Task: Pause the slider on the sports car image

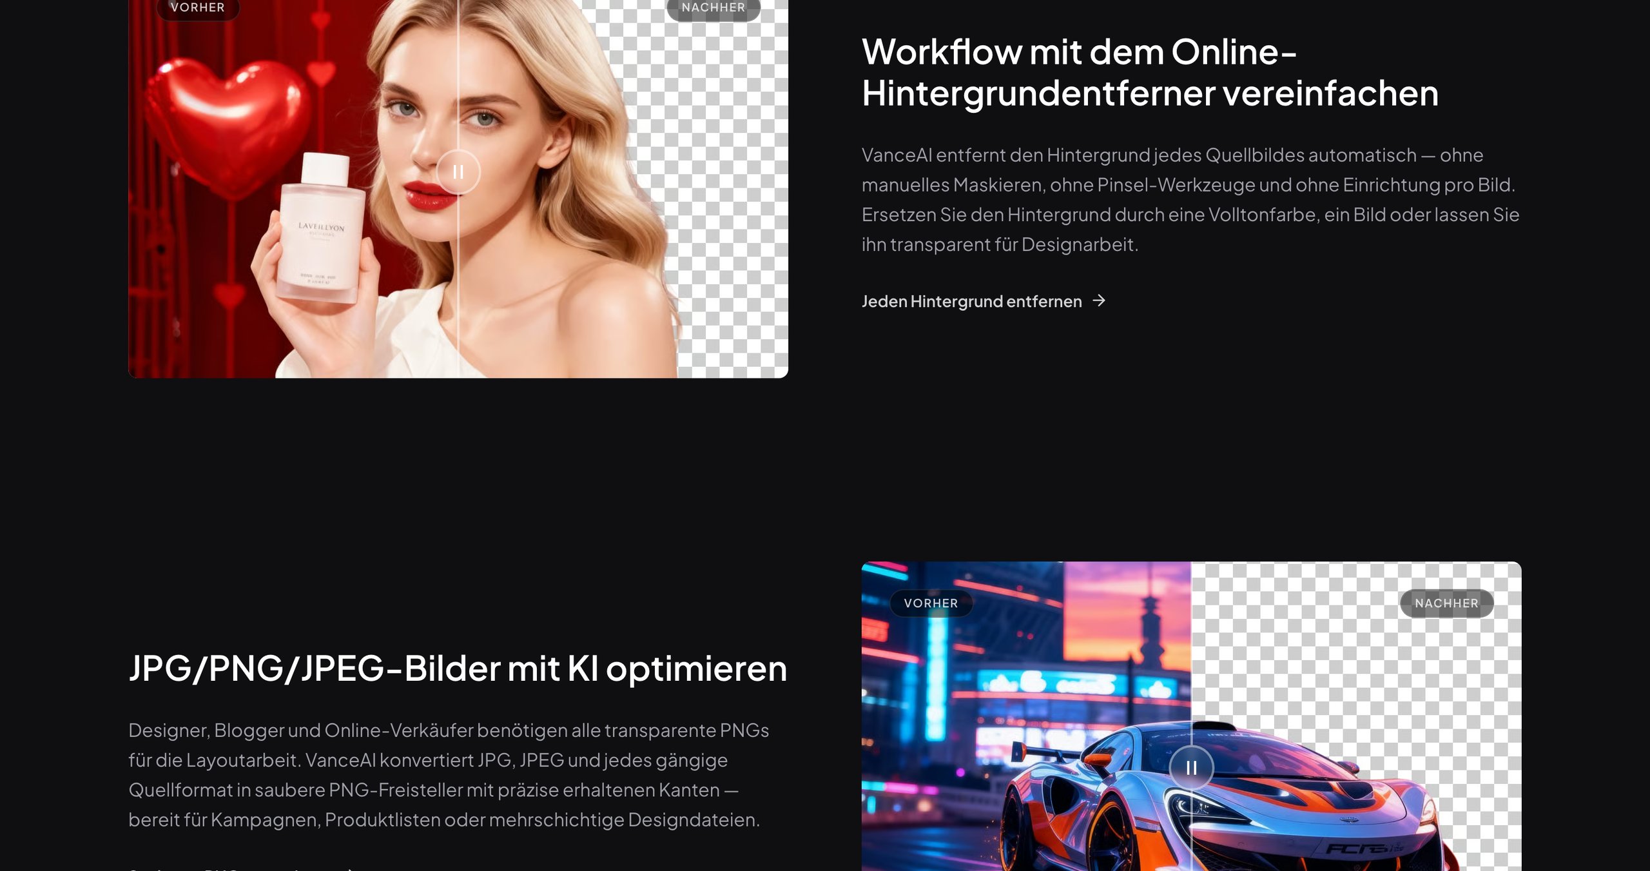Action: pos(1191,767)
